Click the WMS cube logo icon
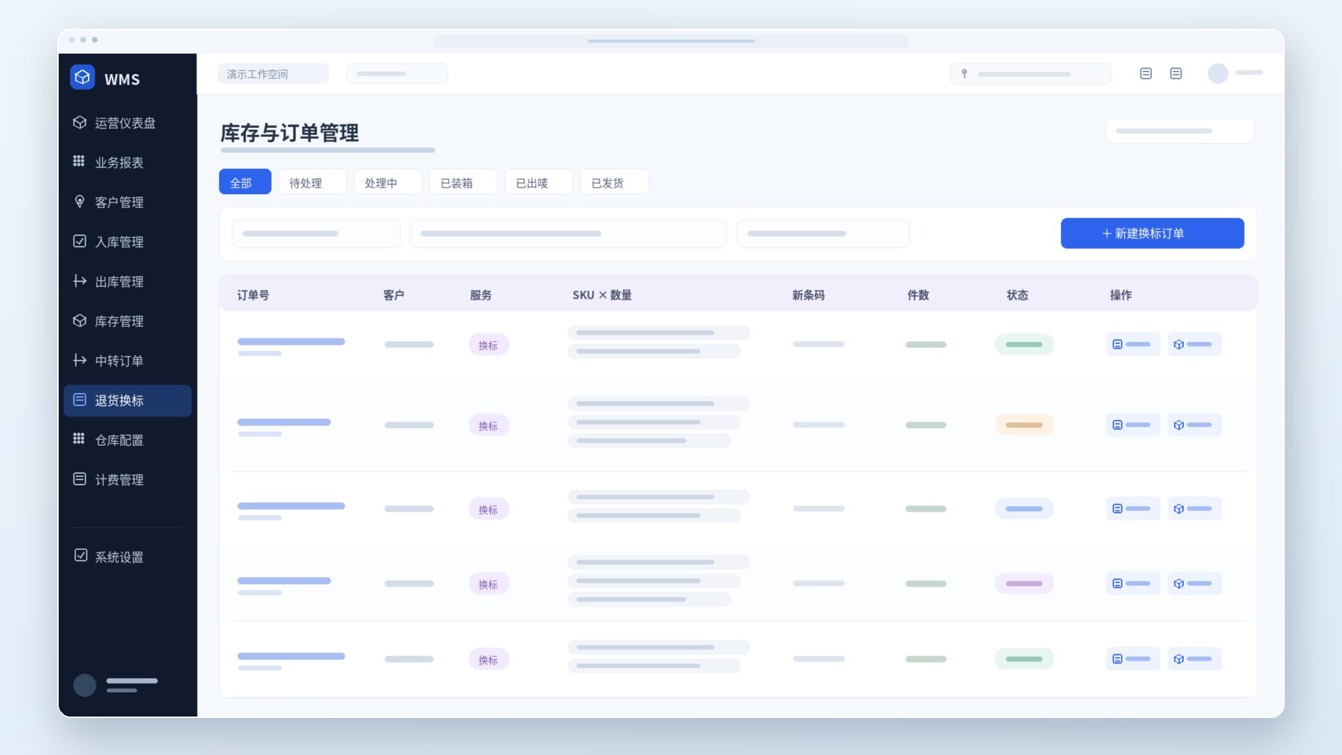The image size is (1342, 755). (x=82, y=77)
